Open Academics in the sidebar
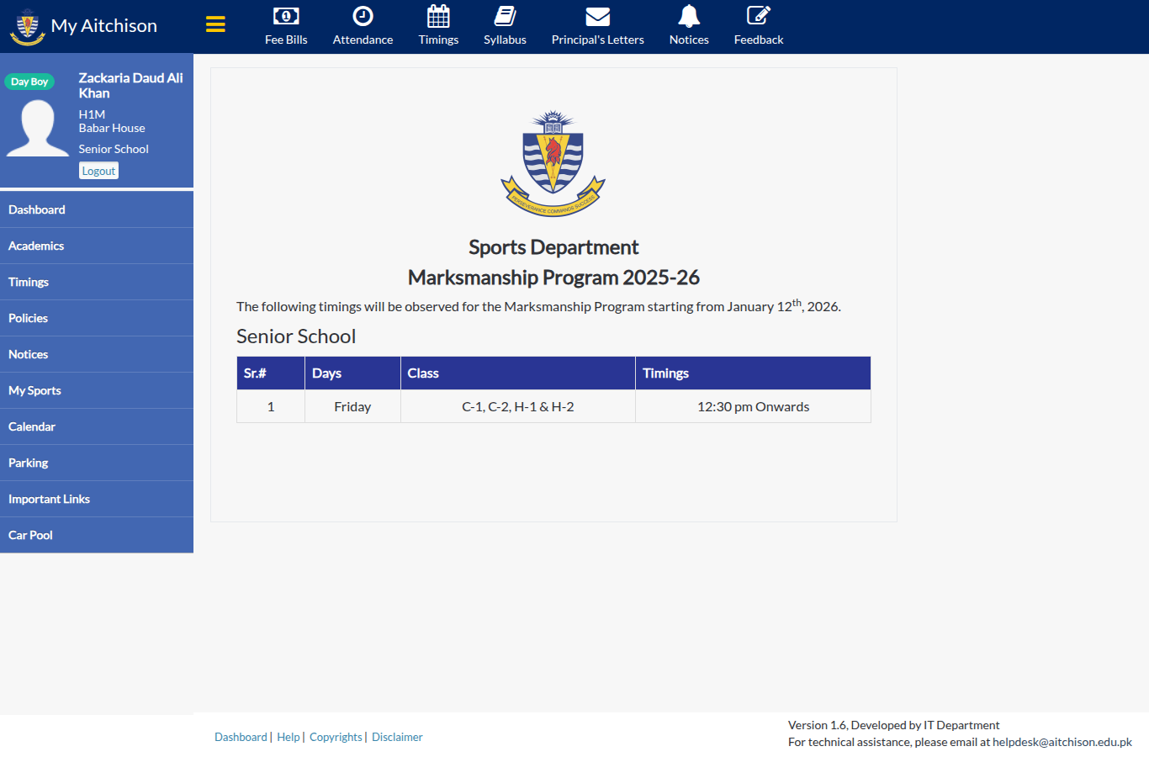The height and width of the screenshot is (757, 1149). (97, 246)
